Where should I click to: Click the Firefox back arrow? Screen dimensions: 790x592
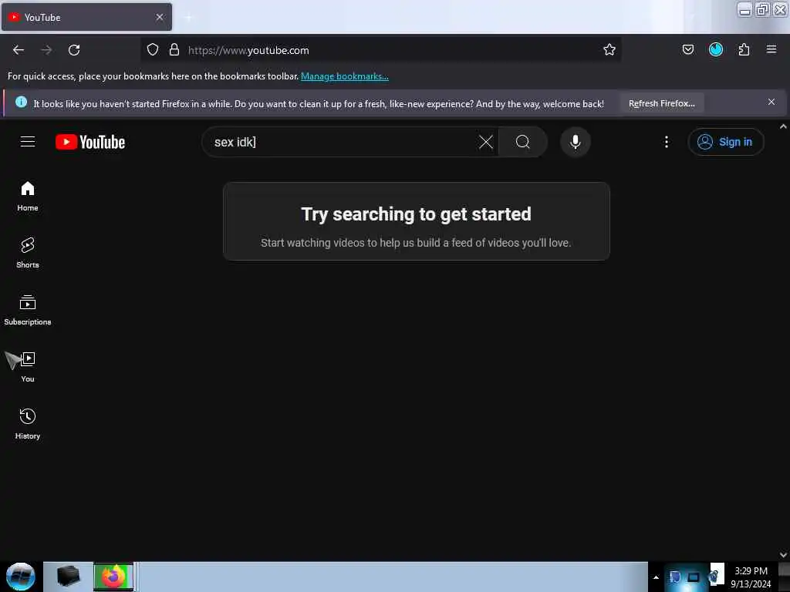click(19, 50)
